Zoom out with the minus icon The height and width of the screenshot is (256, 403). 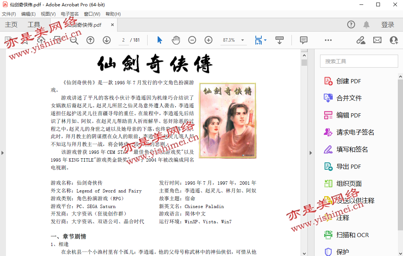coord(192,40)
